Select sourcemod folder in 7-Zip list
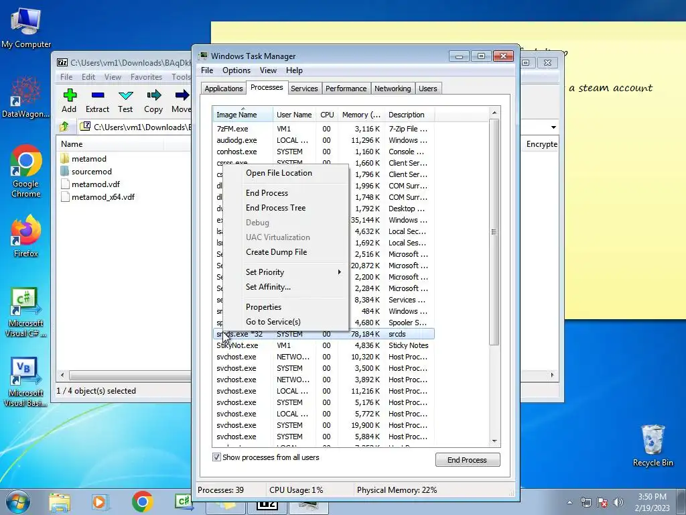The width and height of the screenshot is (686, 515). point(91,171)
